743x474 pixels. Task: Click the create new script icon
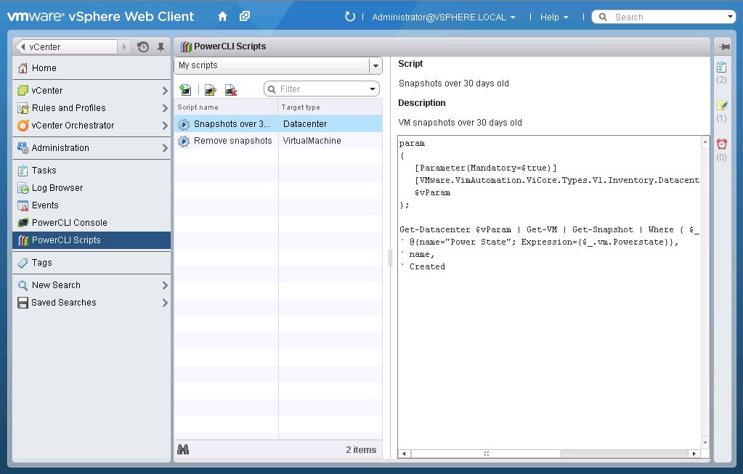[186, 89]
